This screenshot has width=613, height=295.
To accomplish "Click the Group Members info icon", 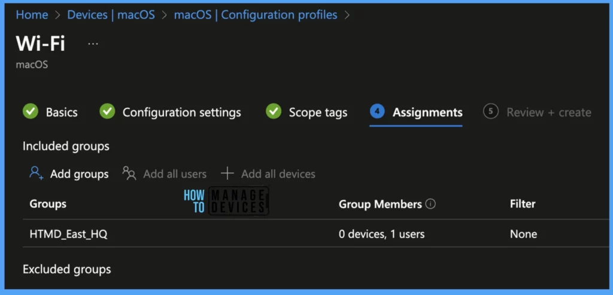I will (430, 204).
